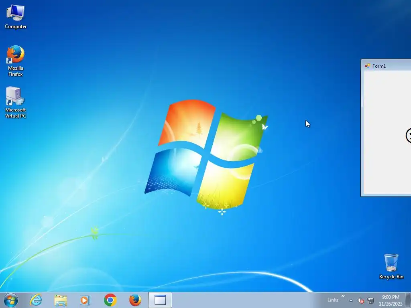Open the Windows Start menu
The image size is (411, 308).
[11, 300]
